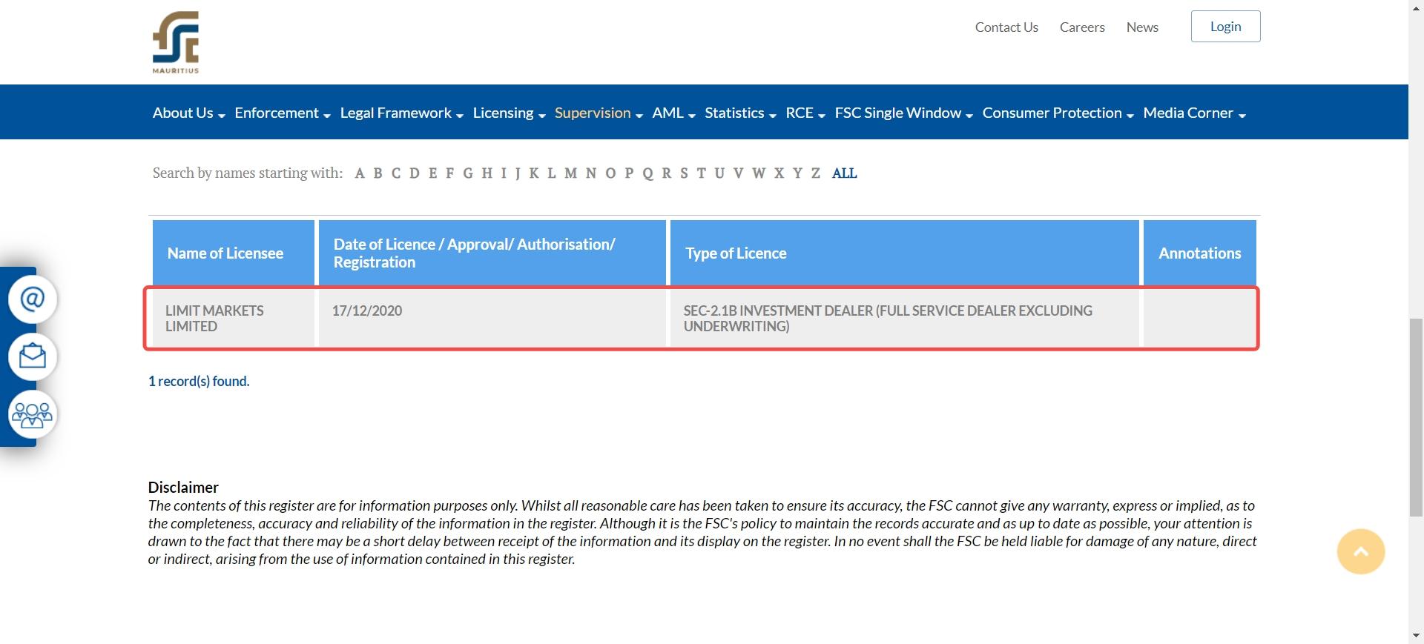Click the Type of Licence column header
Viewport: 1424px width, 644px height.
[x=905, y=253]
